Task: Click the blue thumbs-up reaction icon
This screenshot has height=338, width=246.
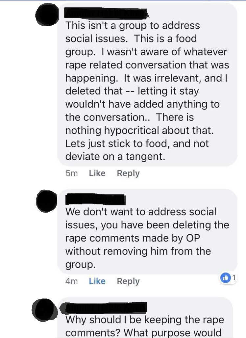Action: [225, 278]
